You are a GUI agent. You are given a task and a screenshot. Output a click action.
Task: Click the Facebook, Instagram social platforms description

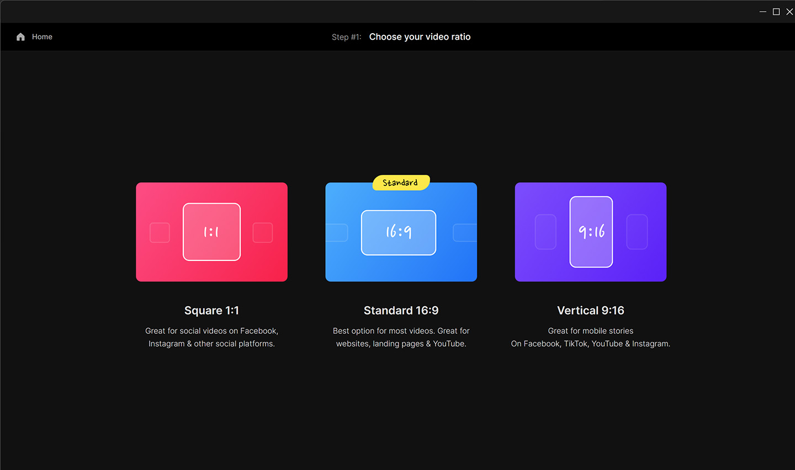(x=211, y=337)
